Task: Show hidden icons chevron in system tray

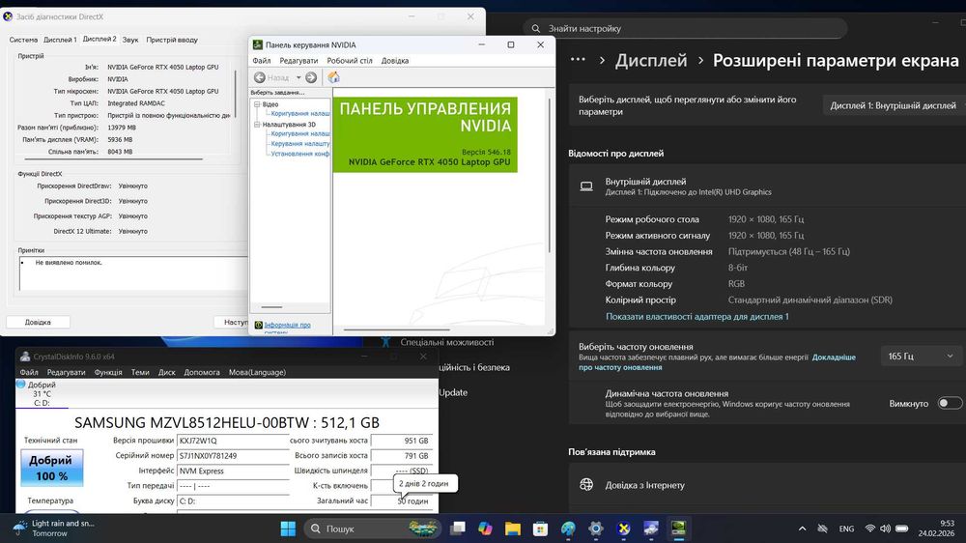Action: pos(802,529)
